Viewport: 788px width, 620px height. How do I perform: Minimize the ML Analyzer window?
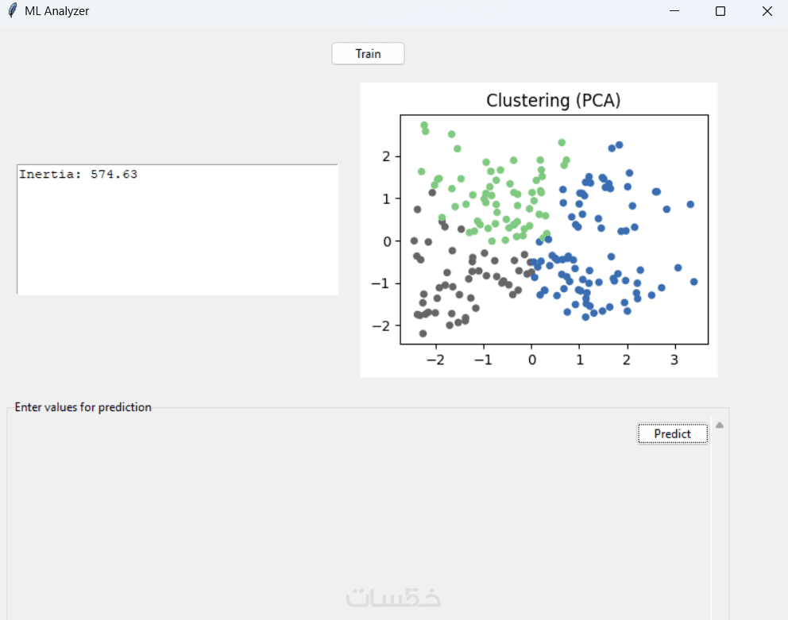674,11
